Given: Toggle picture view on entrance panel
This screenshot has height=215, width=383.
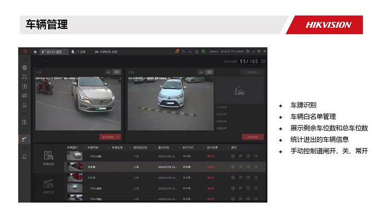Looking at the screenshot, I should 108,72.
